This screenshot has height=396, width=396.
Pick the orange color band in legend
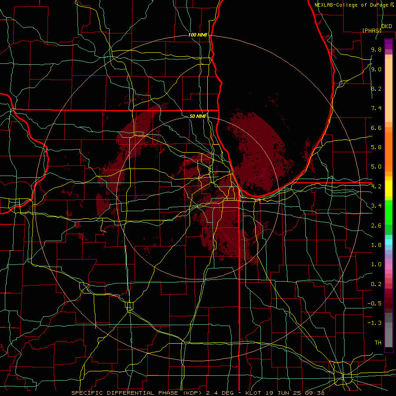click(x=389, y=152)
